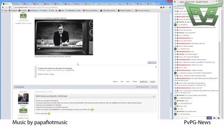224x126 pixels.
Task: Click the ban icon beside 'Do you like Toasters' message
Action: click(x=177, y=95)
